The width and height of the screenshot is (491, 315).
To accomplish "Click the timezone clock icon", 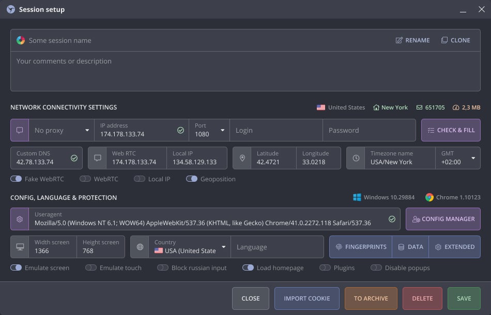I will coord(356,158).
